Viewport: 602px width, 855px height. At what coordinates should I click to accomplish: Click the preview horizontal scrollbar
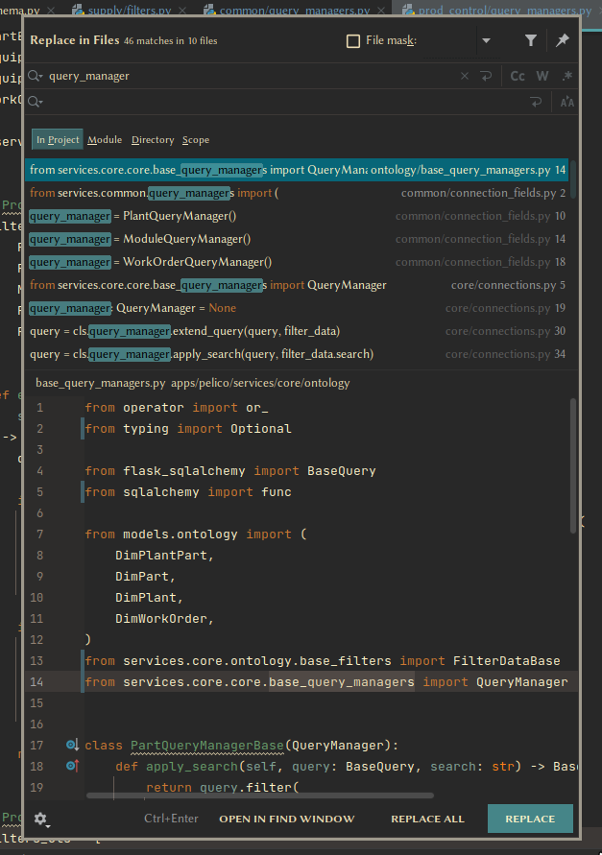[260, 796]
